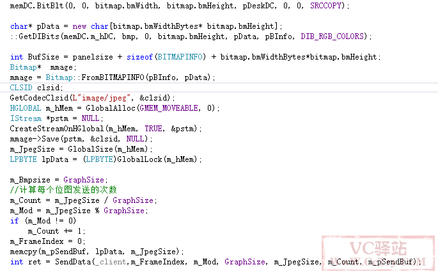
Task: Click CreateStreamOnHGlobal function call
Action: [x=57, y=129]
